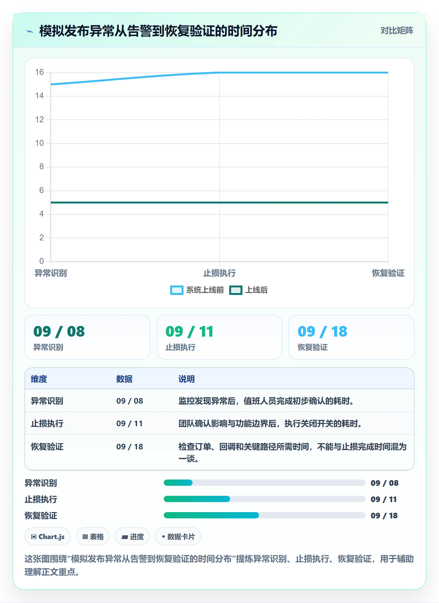Select the Chart.js chip
This screenshot has width=439, height=603.
coord(48,537)
